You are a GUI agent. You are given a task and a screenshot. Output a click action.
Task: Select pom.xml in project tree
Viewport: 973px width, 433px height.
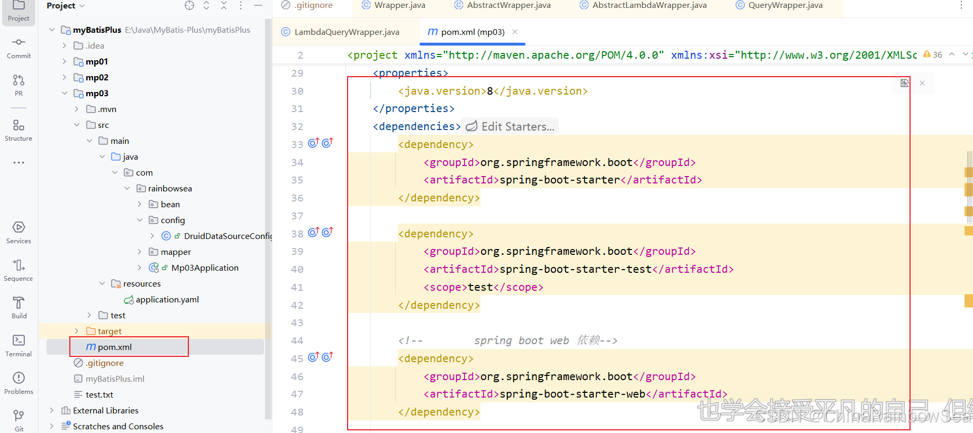(114, 347)
